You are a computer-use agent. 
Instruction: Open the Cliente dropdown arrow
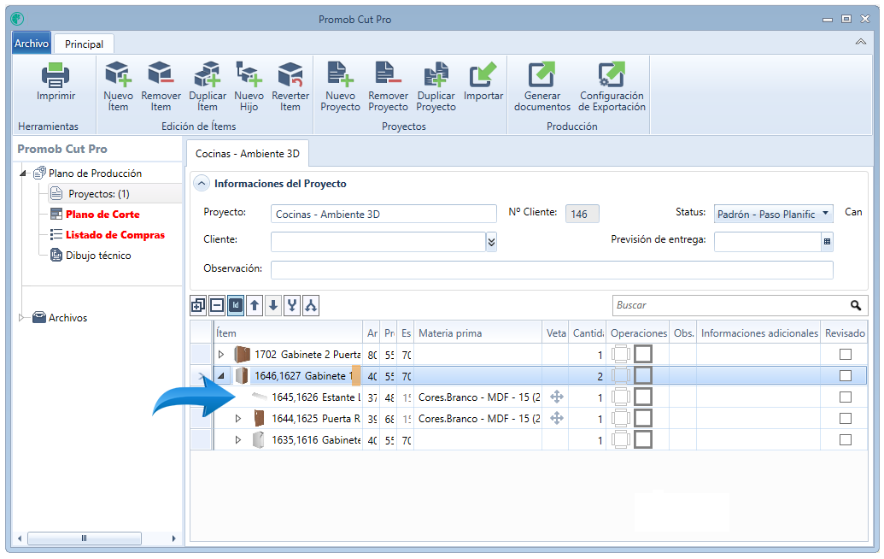[x=491, y=241]
